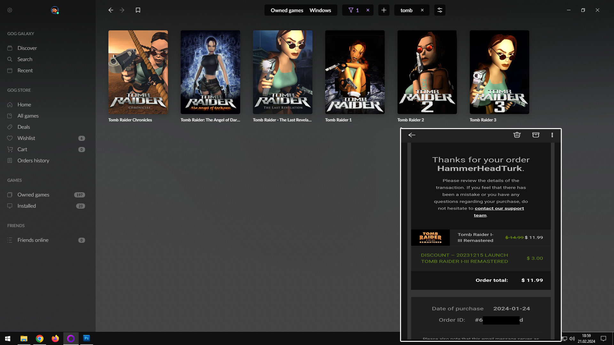Open Tomb Raider Chronicles cover
The width and height of the screenshot is (614, 345).
pyautogui.click(x=138, y=72)
